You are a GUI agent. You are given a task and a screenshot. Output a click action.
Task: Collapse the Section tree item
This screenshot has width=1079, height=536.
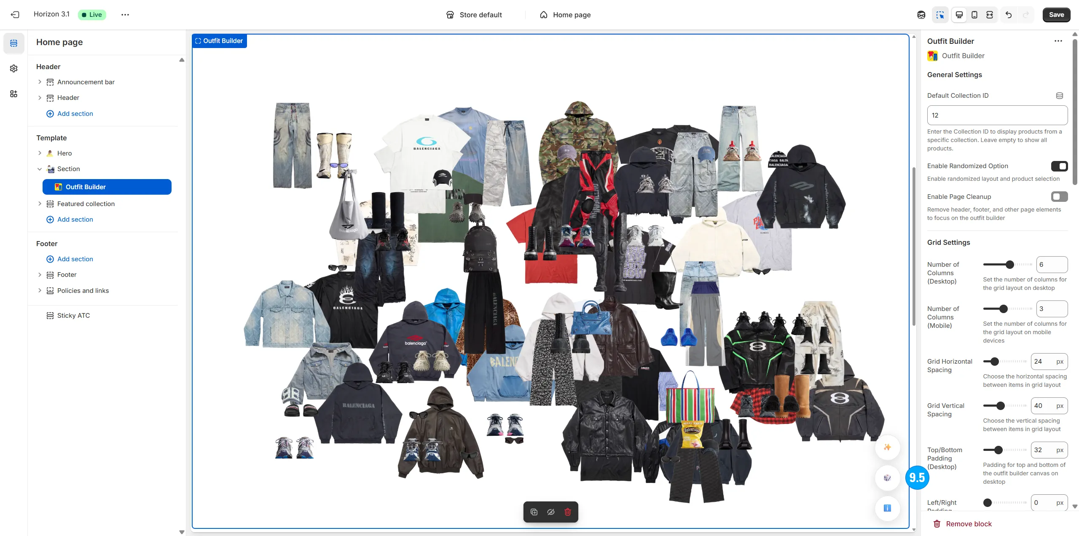click(40, 169)
